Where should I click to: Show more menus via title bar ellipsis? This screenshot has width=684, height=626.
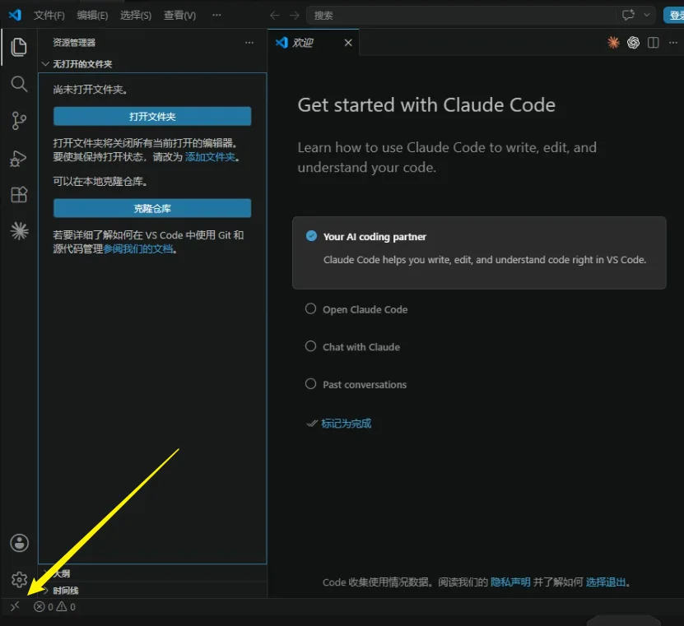[216, 16]
